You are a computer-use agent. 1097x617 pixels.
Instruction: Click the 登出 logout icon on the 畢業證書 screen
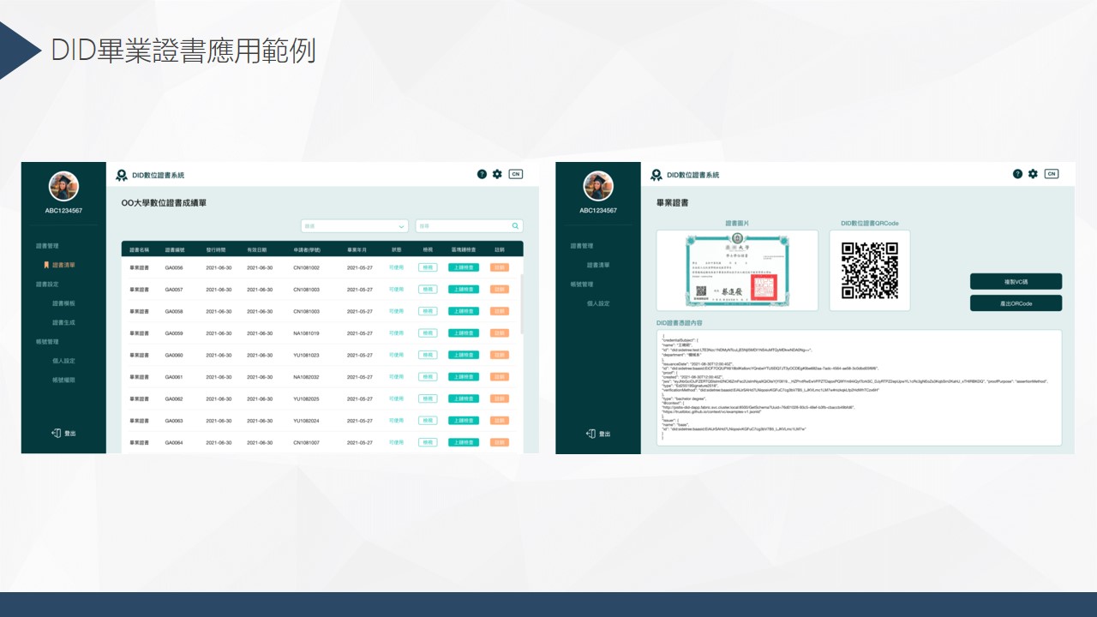coord(590,434)
